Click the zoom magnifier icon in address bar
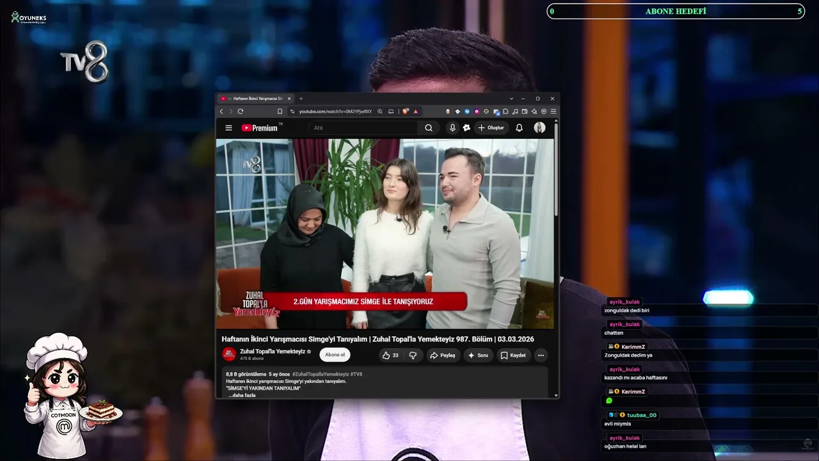This screenshot has width=819, height=461. [x=380, y=111]
